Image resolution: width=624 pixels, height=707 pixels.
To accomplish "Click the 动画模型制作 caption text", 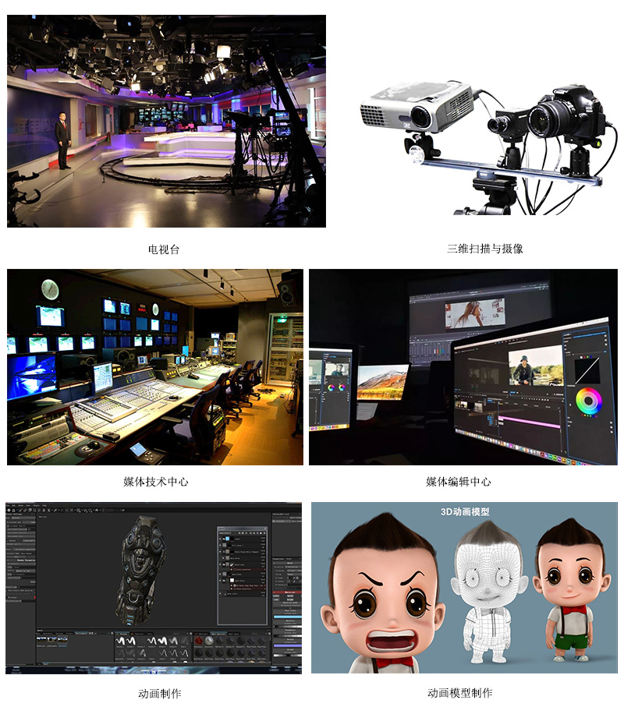I will pos(459,693).
